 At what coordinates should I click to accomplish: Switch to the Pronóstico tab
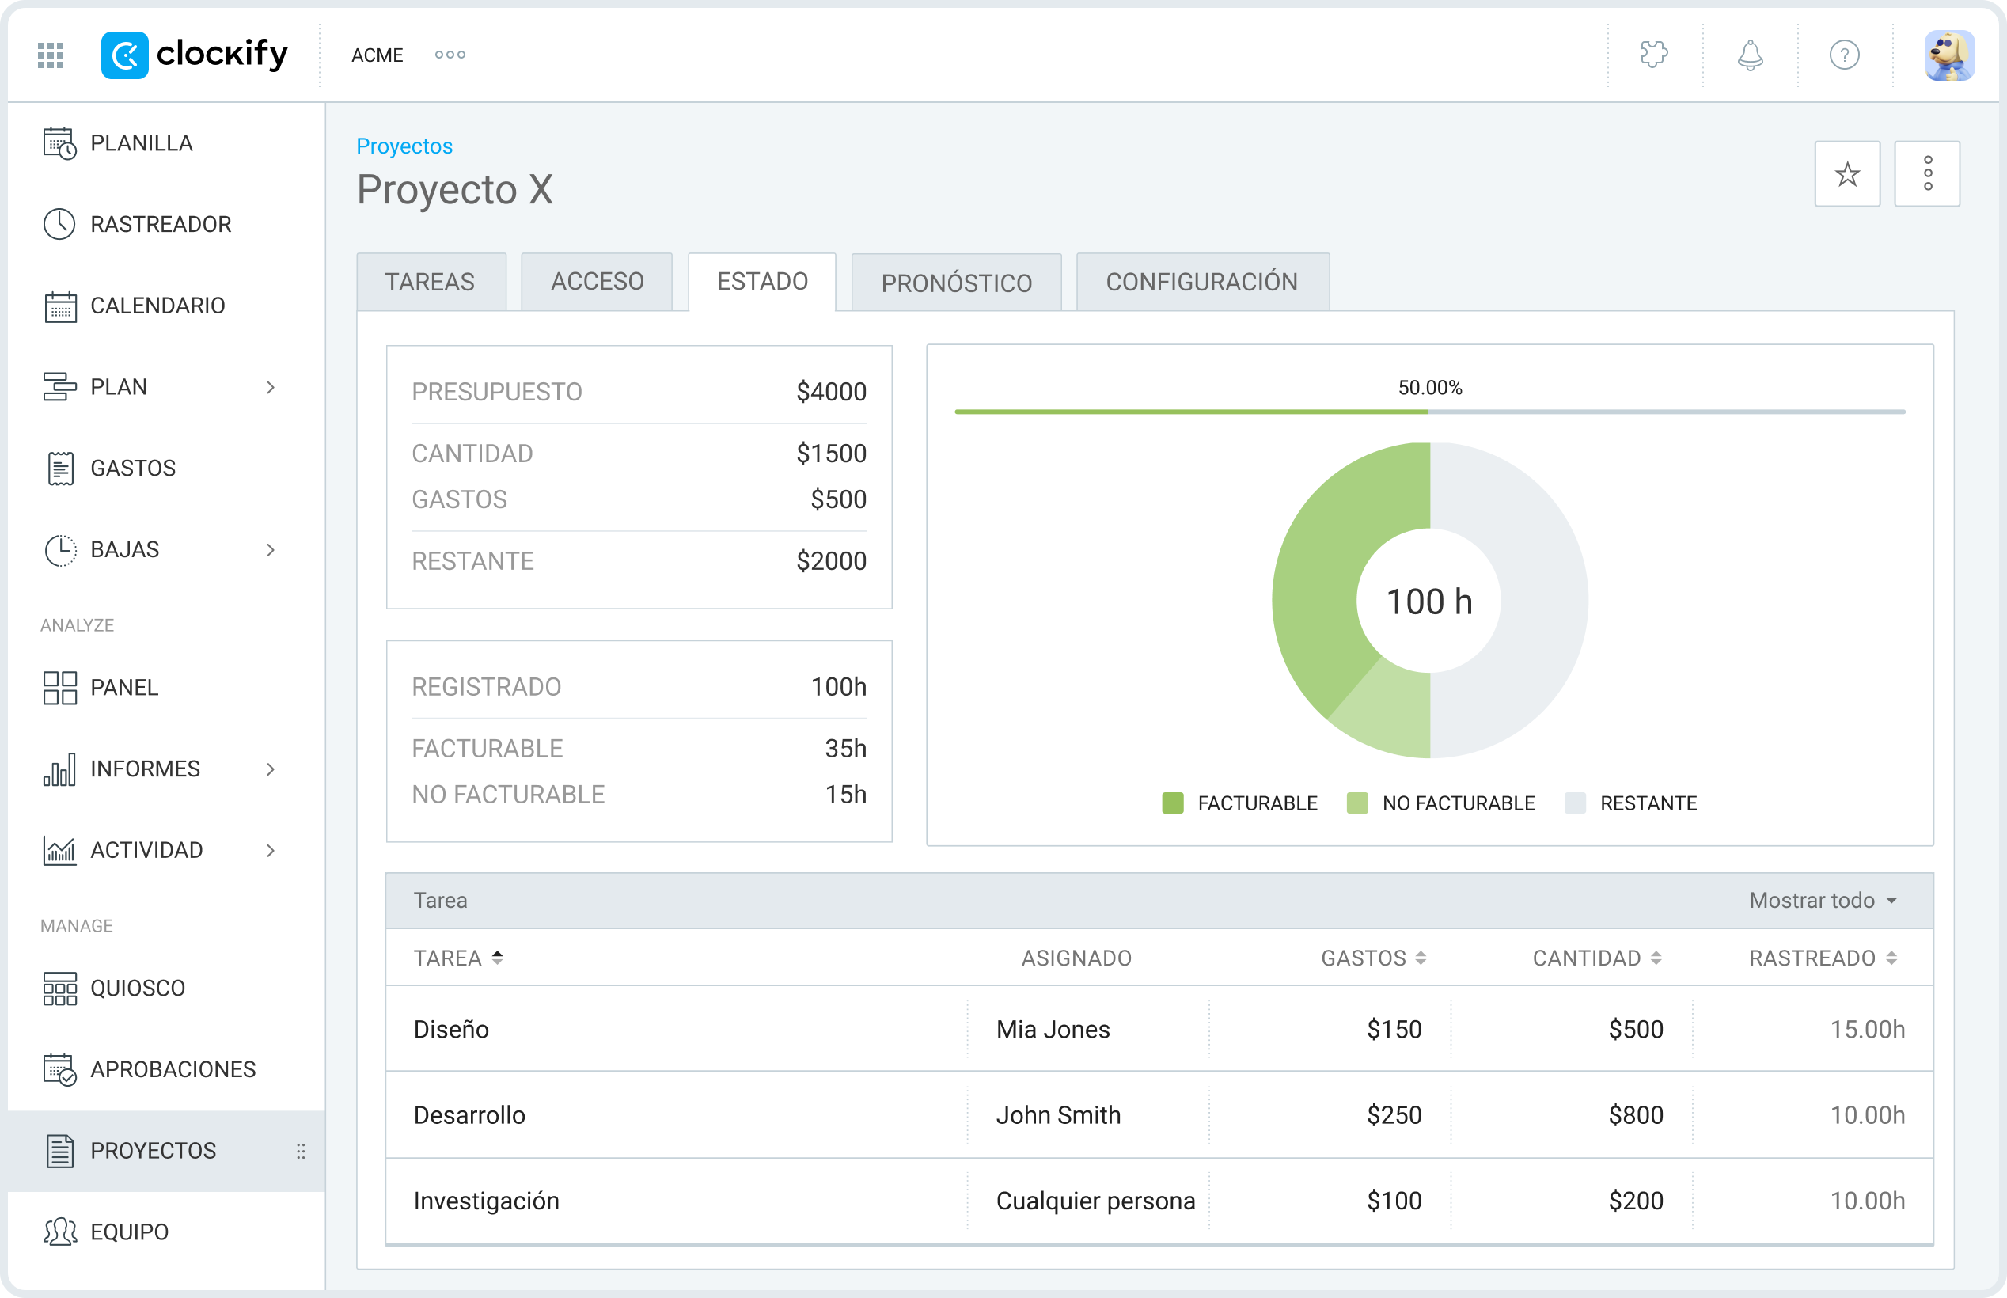click(956, 282)
